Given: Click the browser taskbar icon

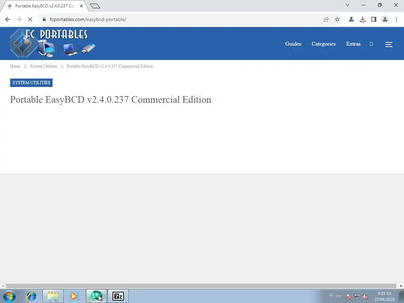Looking at the screenshot, I should [96, 296].
